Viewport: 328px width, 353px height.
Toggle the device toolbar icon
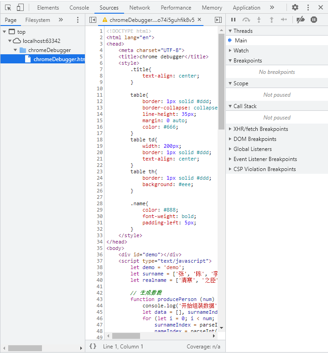point(20,7)
